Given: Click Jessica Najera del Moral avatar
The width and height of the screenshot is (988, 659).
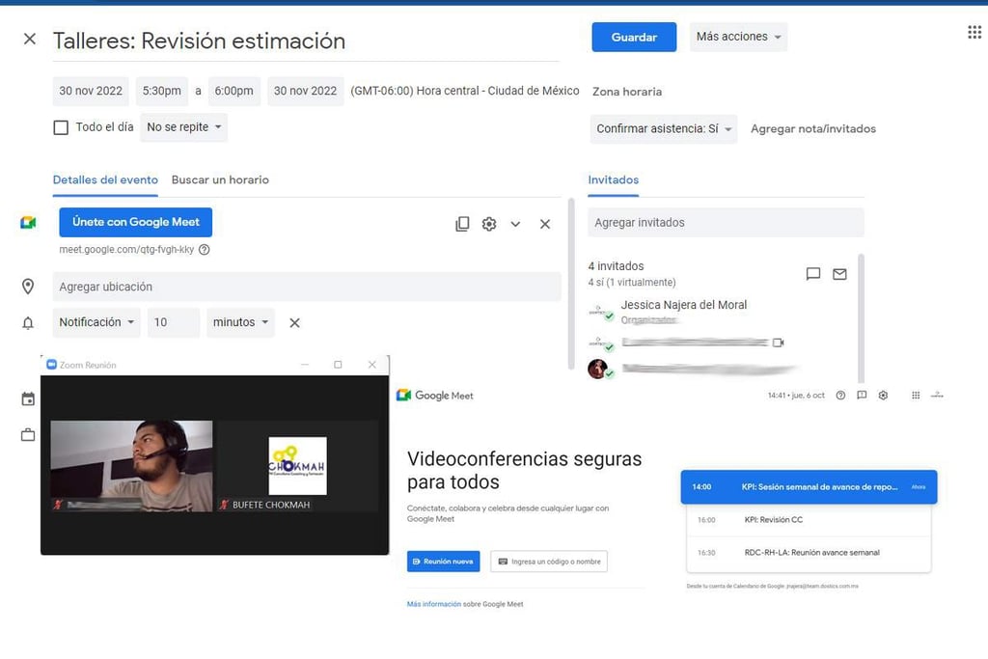Looking at the screenshot, I should (600, 312).
